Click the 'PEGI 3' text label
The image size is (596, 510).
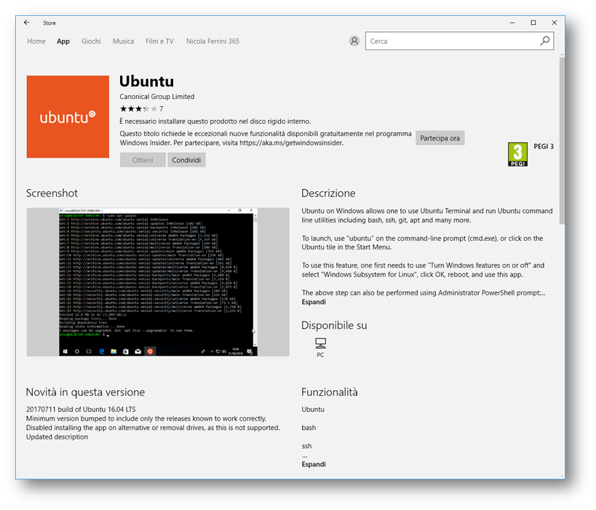544,146
